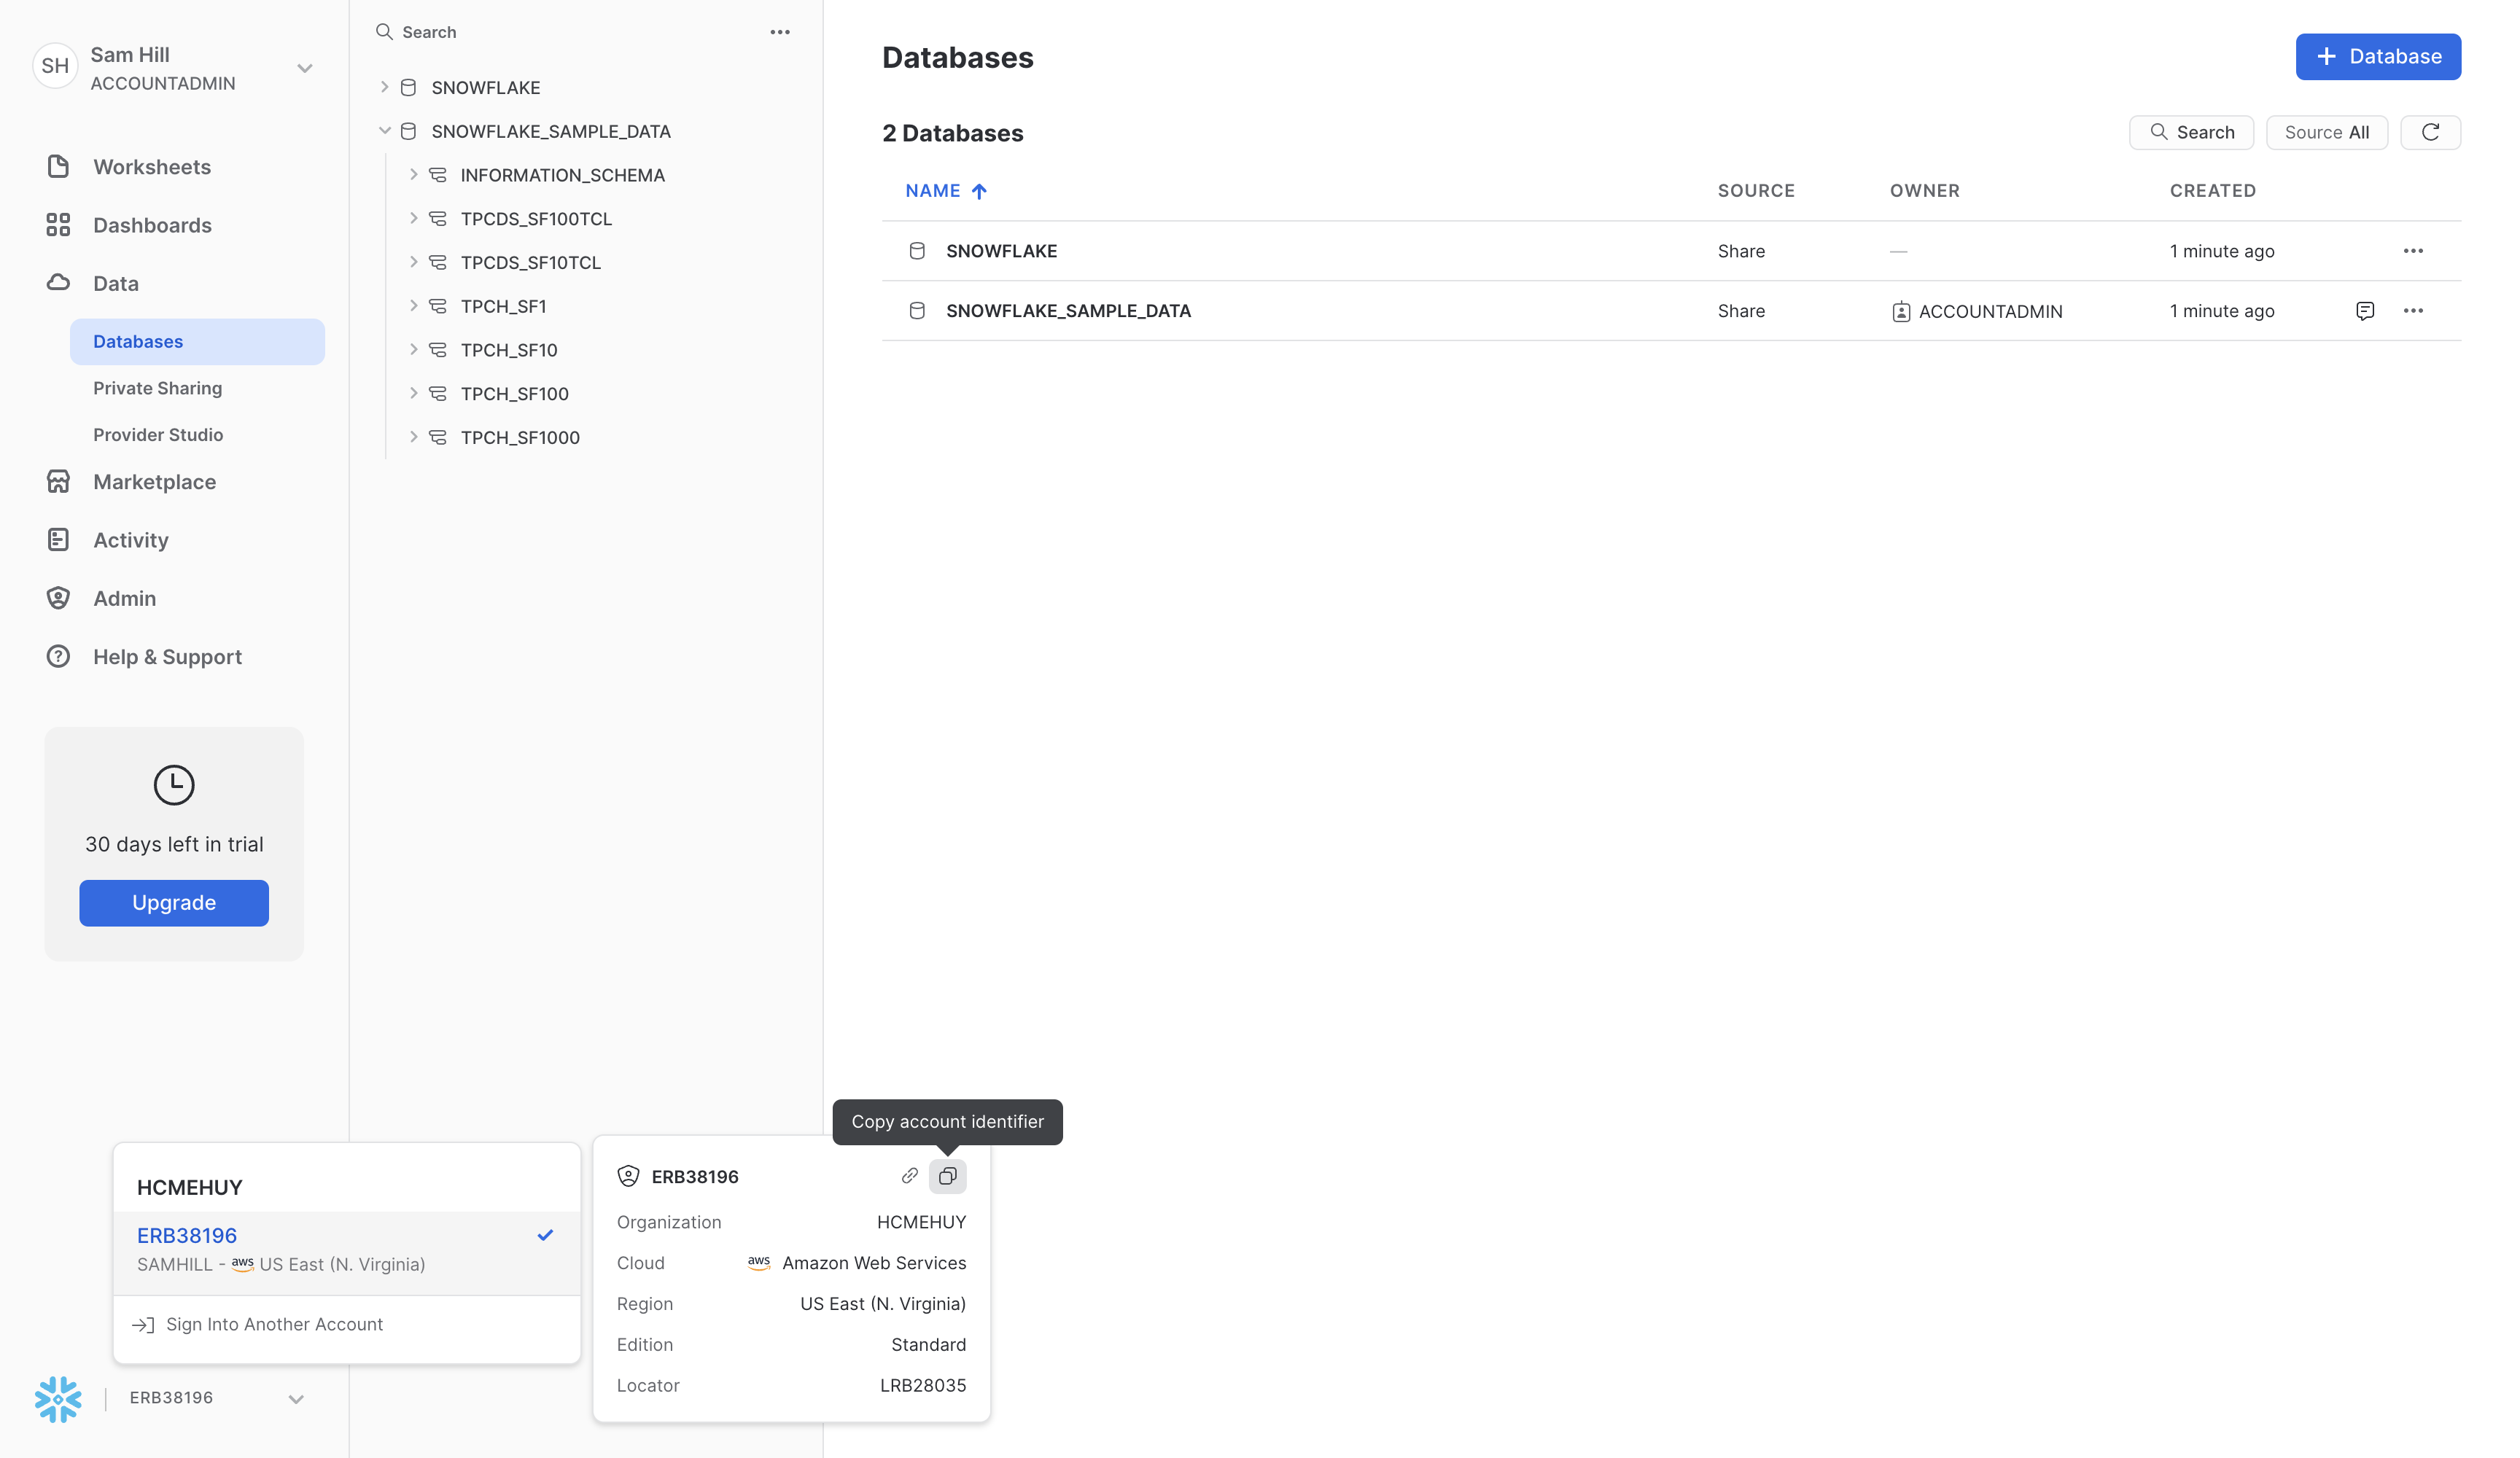Expand the TPCH_SF1000 schema
Viewport: 2520px width, 1458px height.
413,437
